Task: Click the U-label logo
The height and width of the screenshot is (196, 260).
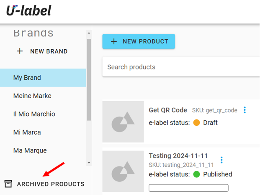Action: (x=28, y=10)
